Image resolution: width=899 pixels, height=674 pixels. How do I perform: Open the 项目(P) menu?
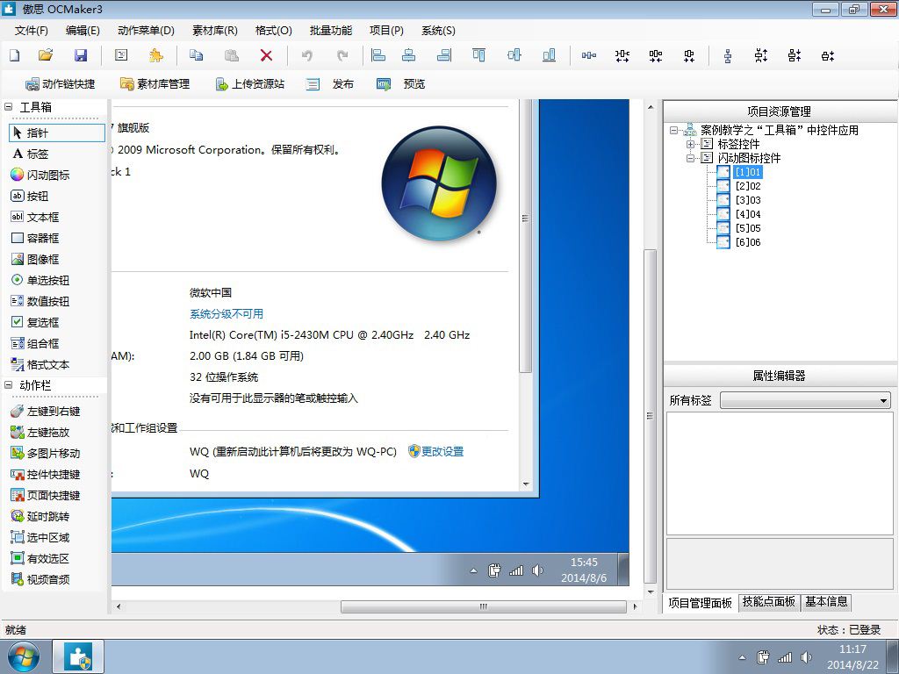coord(386,31)
